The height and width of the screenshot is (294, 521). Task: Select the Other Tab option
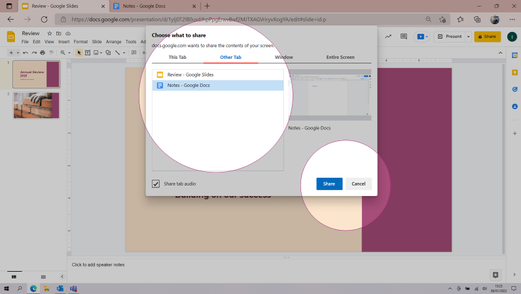coord(230,57)
